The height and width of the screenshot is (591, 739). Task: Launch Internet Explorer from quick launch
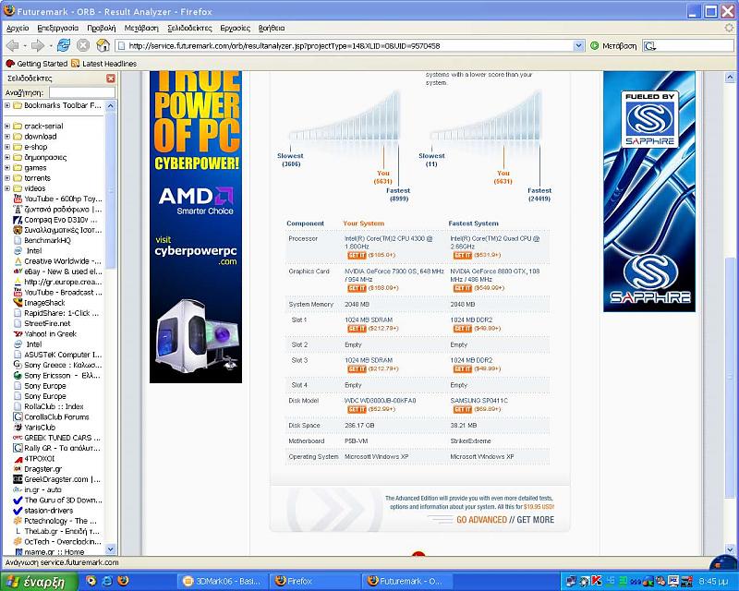click(x=107, y=581)
